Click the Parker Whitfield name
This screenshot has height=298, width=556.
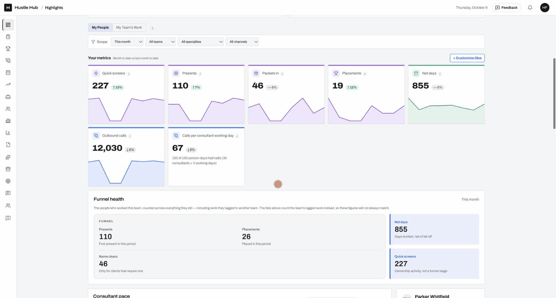click(432, 296)
